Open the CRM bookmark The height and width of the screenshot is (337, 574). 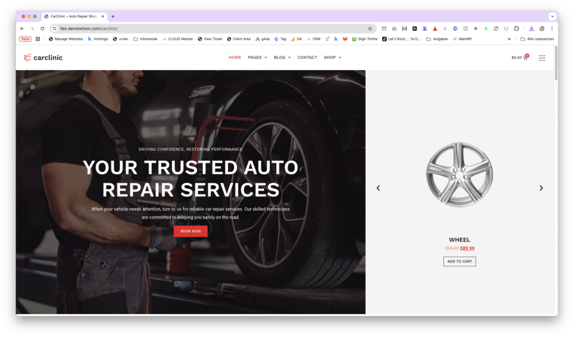tap(313, 39)
